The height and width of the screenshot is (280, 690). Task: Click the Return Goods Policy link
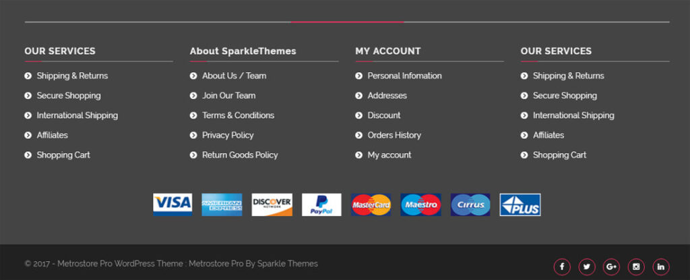[x=240, y=155]
